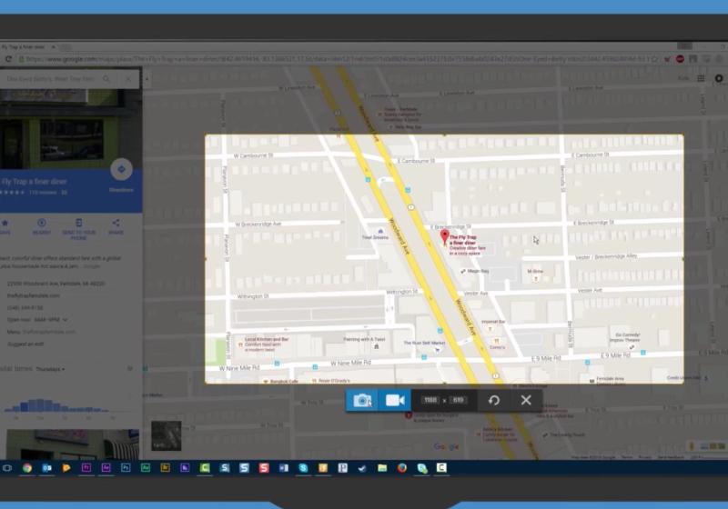Image resolution: width=728 pixels, height=509 pixels.
Task: Click the Nearby icon in place panel
Action: (42, 223)
